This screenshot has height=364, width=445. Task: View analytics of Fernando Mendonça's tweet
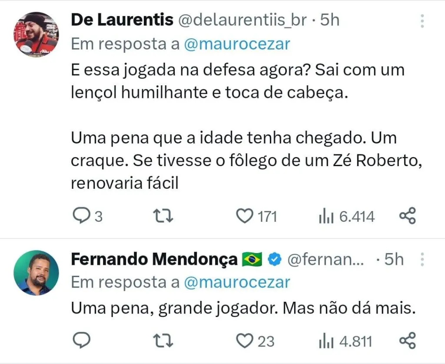tap(326, 341)
